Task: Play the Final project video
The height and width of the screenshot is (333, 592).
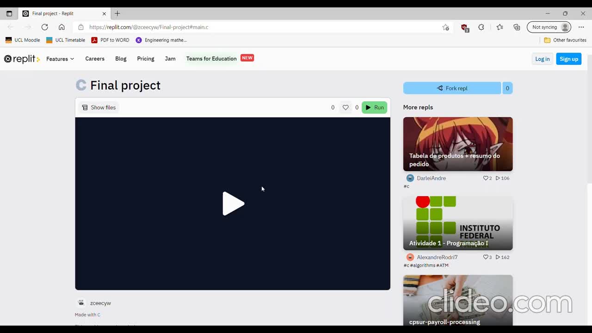Action: point(233,203)
